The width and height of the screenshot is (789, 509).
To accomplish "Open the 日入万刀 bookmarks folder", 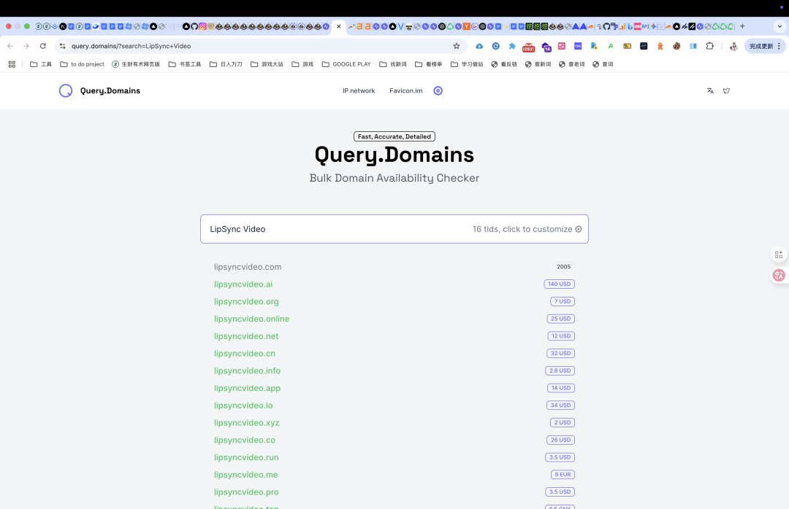I will 226,64.
